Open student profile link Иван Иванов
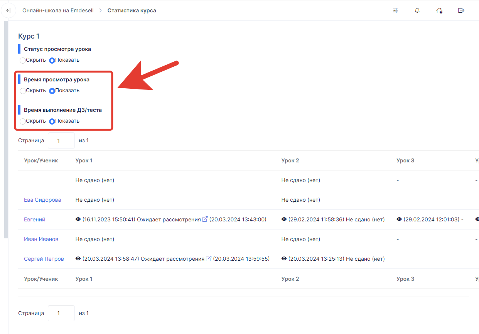This screenshot has width=479, height=334. [41, 239]
